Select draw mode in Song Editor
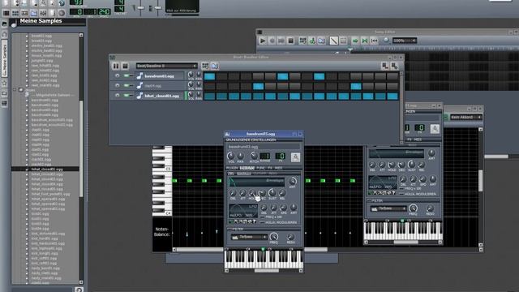The image size is (519, 292). (333, 41)
